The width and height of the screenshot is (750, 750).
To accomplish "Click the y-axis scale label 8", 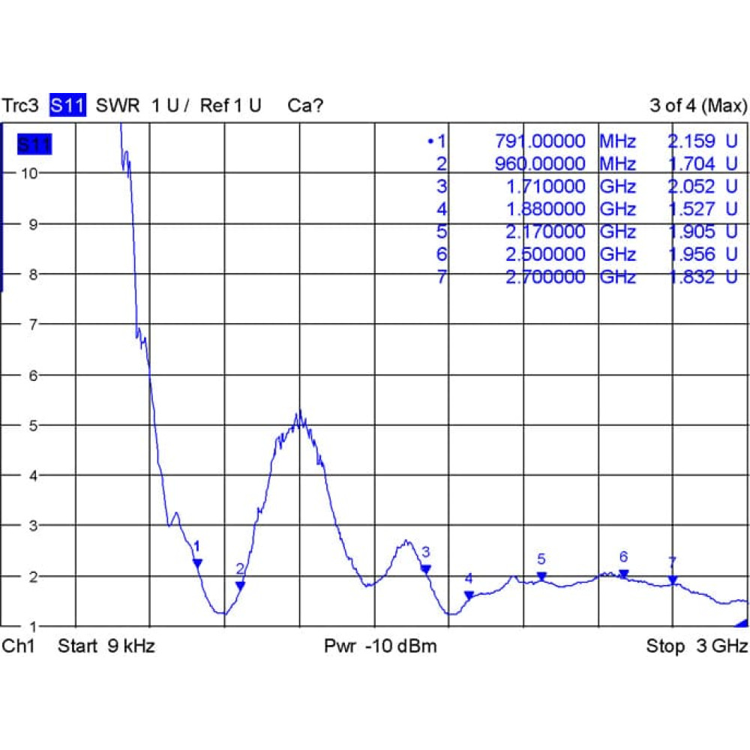I will coord(33,274).
